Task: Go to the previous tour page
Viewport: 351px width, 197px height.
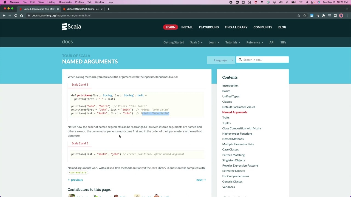Action: pos(75,180)
